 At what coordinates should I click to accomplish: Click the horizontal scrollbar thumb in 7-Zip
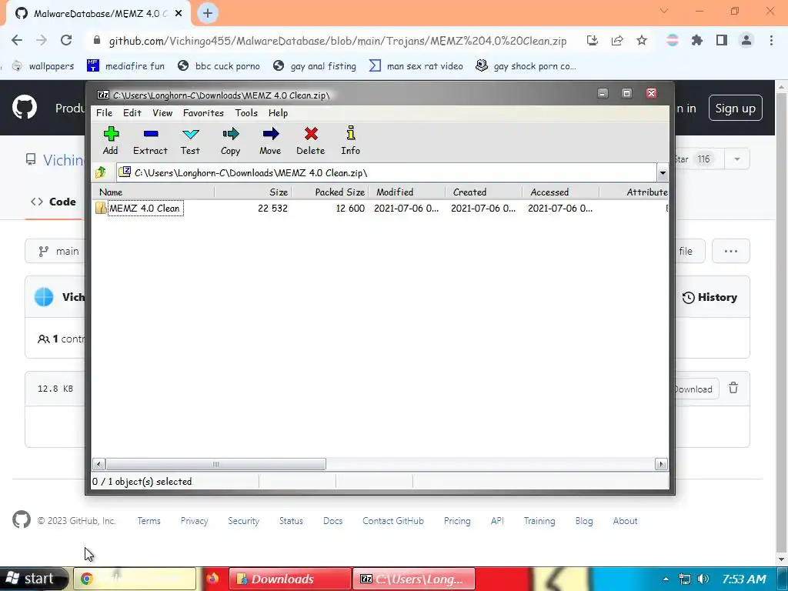(215, 464)
